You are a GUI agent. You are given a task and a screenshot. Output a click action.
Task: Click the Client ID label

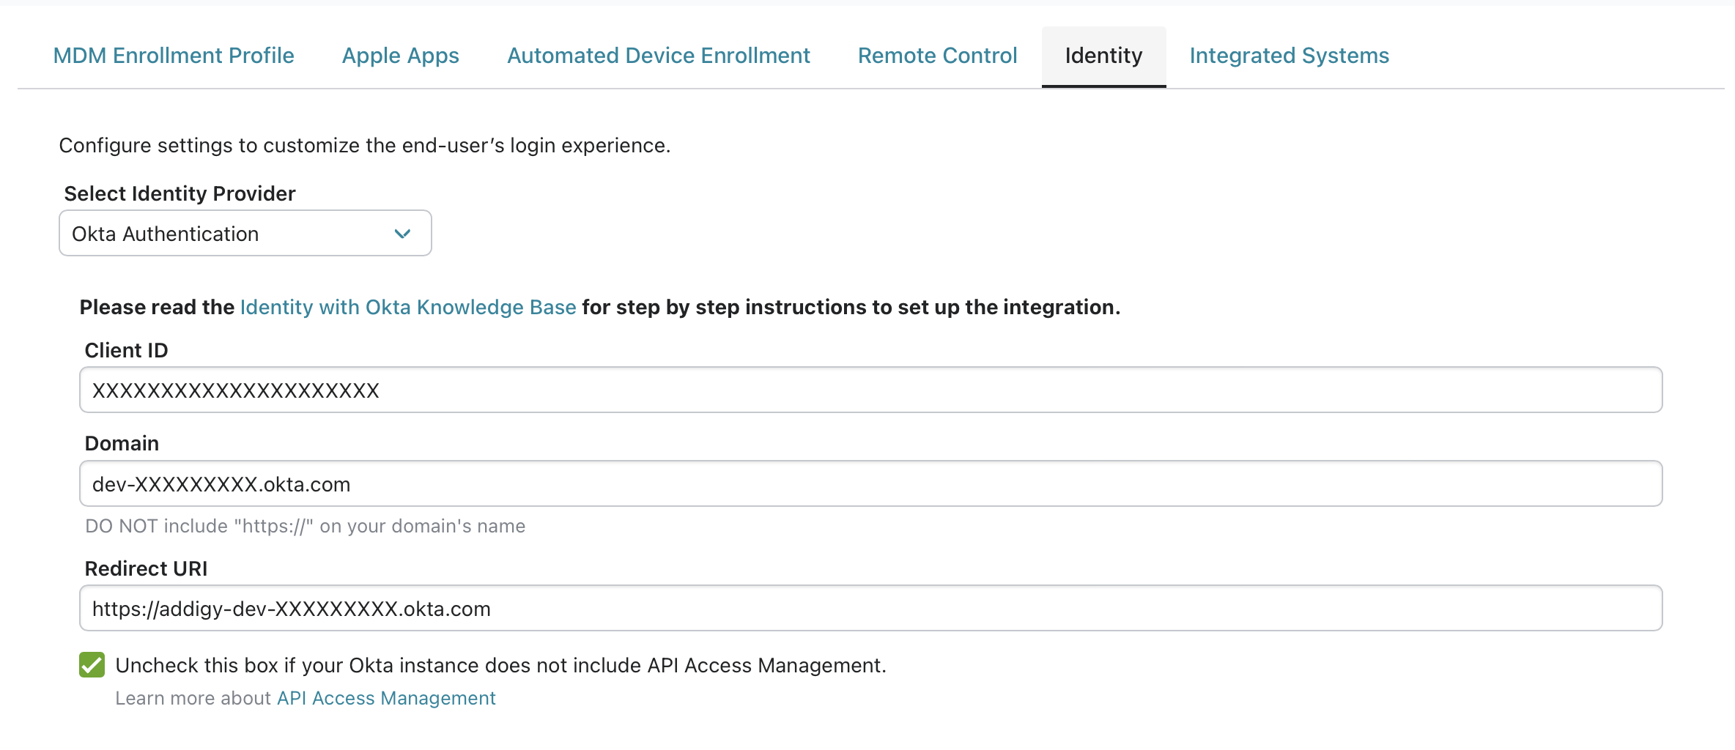126,350
